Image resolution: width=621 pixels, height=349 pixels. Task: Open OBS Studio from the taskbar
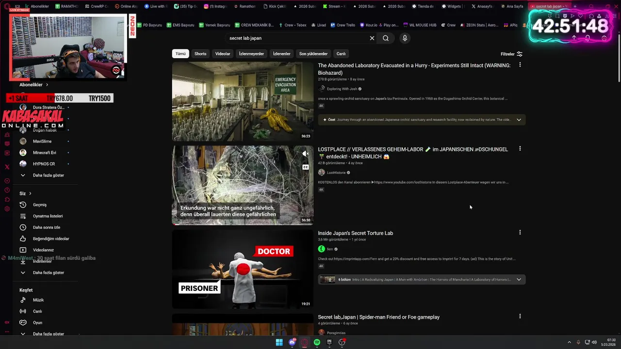point(342,342)
